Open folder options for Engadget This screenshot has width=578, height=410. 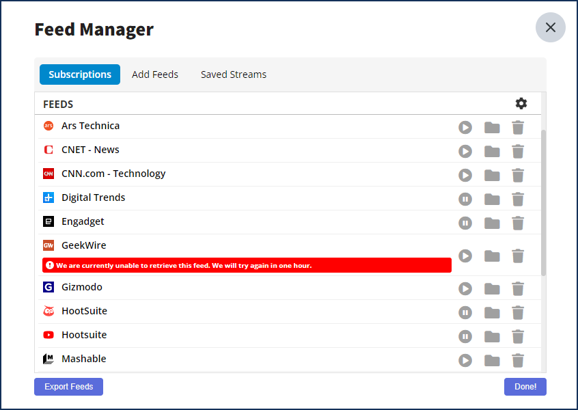coord(492,223)
